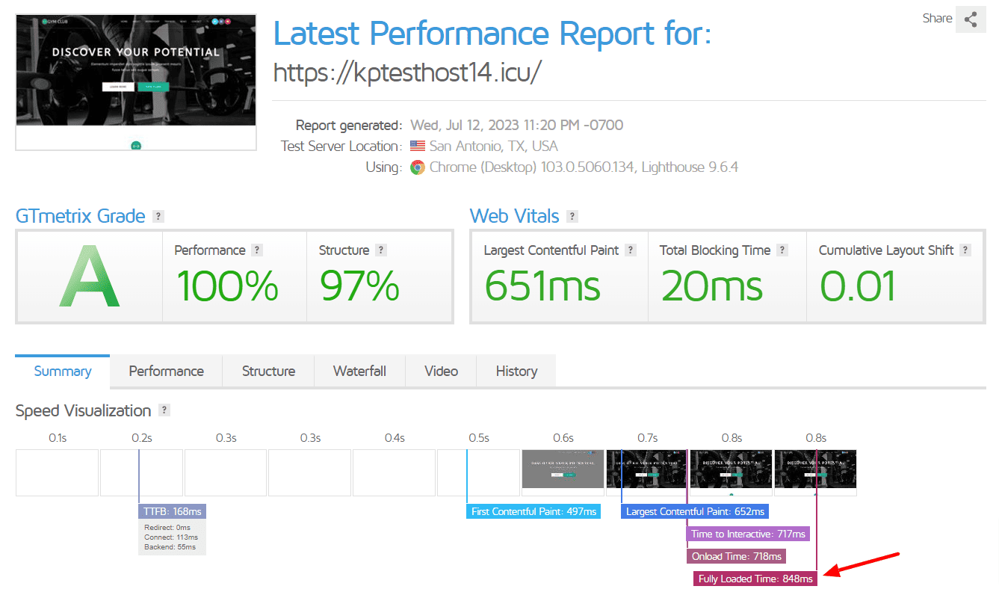Click First Contentful Paint: 497ms marker
Screen dimensions: 999x598
[x=533, y=512]
